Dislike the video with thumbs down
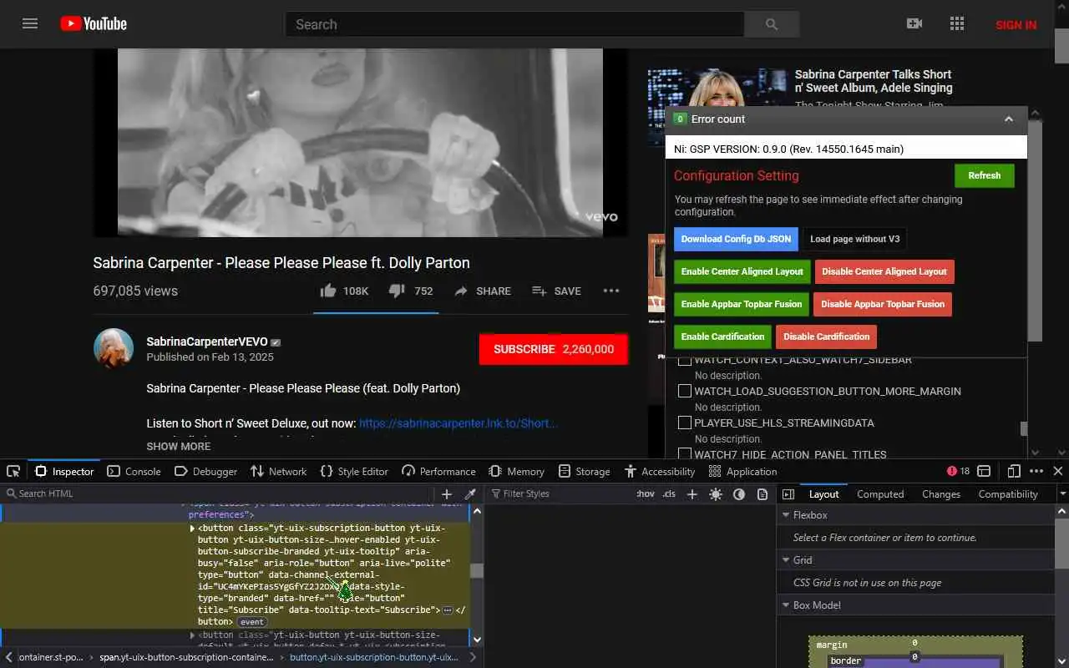This screenshot has width=1069, height=668. coord(397,291)
